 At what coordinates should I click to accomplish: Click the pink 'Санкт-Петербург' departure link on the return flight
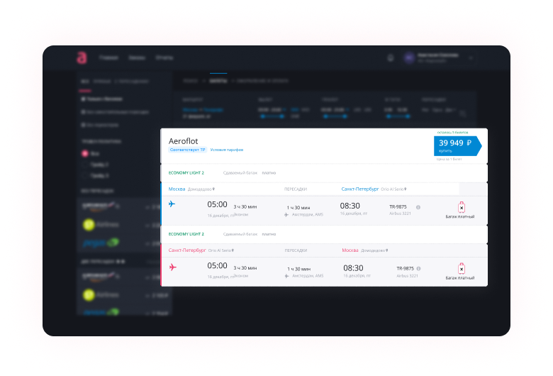187,250
